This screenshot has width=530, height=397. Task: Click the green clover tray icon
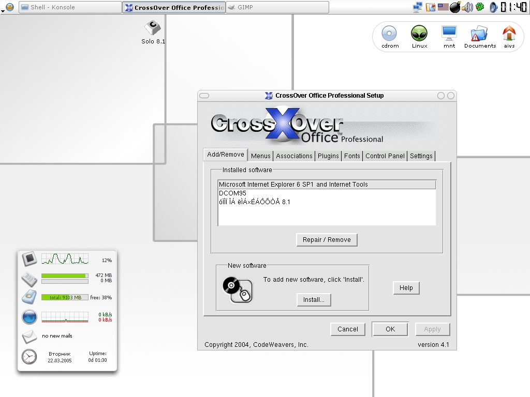pyautogui.click(x=480, y=7)
